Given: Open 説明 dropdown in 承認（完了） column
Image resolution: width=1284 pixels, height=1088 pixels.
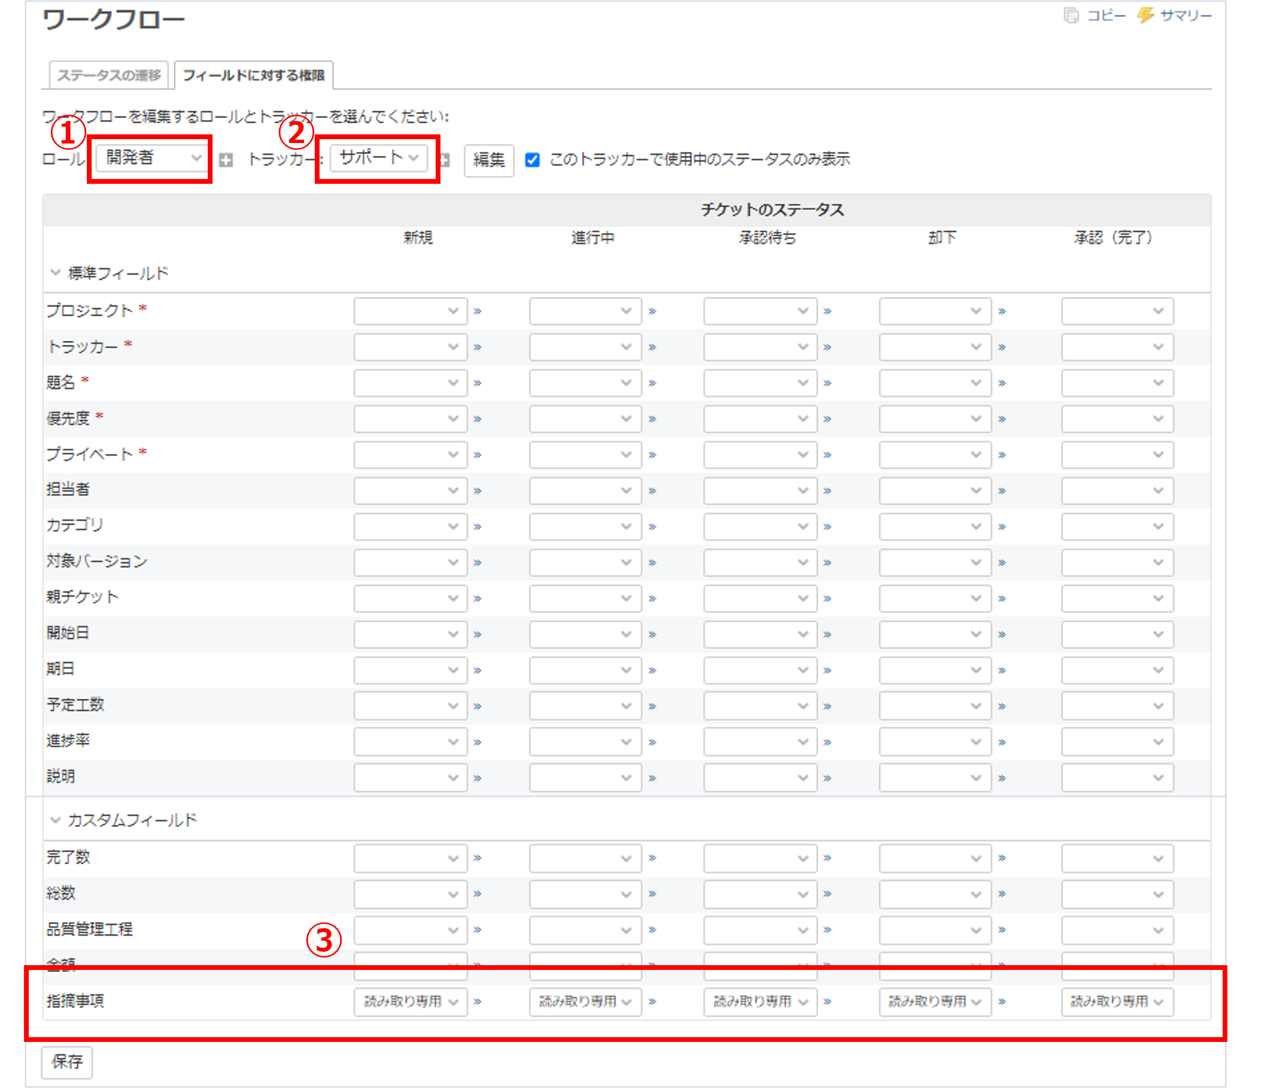Looking at the screenshot, I should [1118, 778].
